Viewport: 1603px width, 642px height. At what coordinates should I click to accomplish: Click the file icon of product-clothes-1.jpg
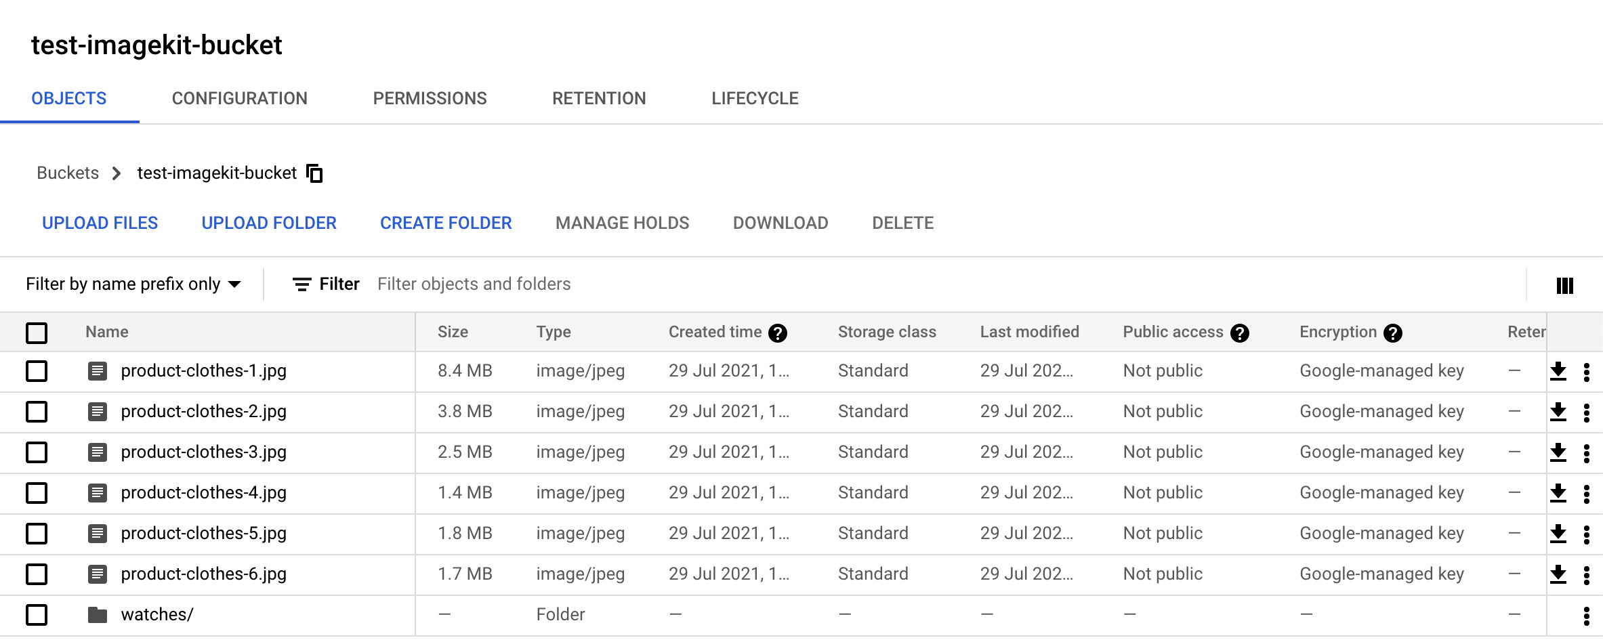point(98,371)
